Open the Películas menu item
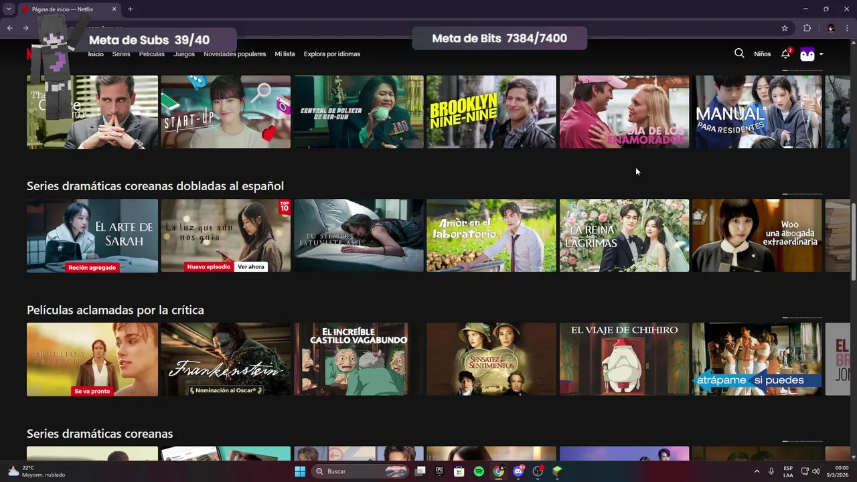 (152, 54)
